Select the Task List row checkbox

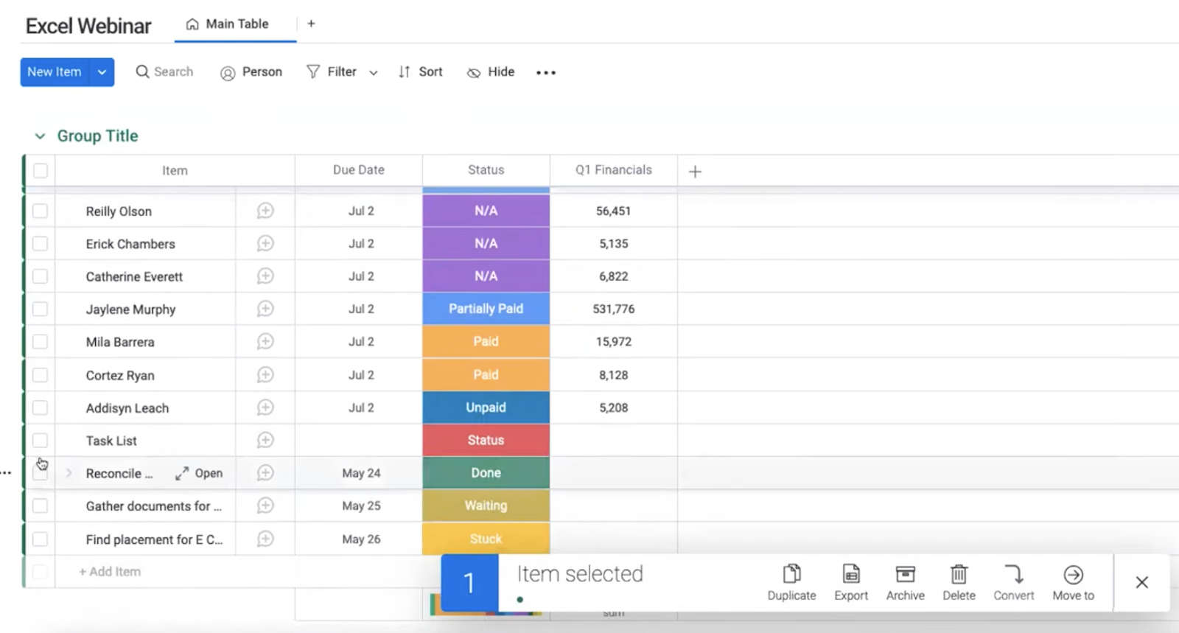[41, 440]
